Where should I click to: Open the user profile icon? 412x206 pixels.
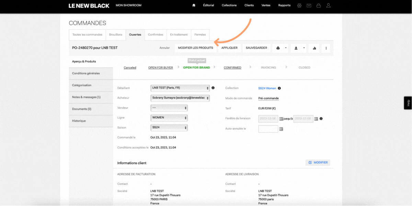[329, 5]
